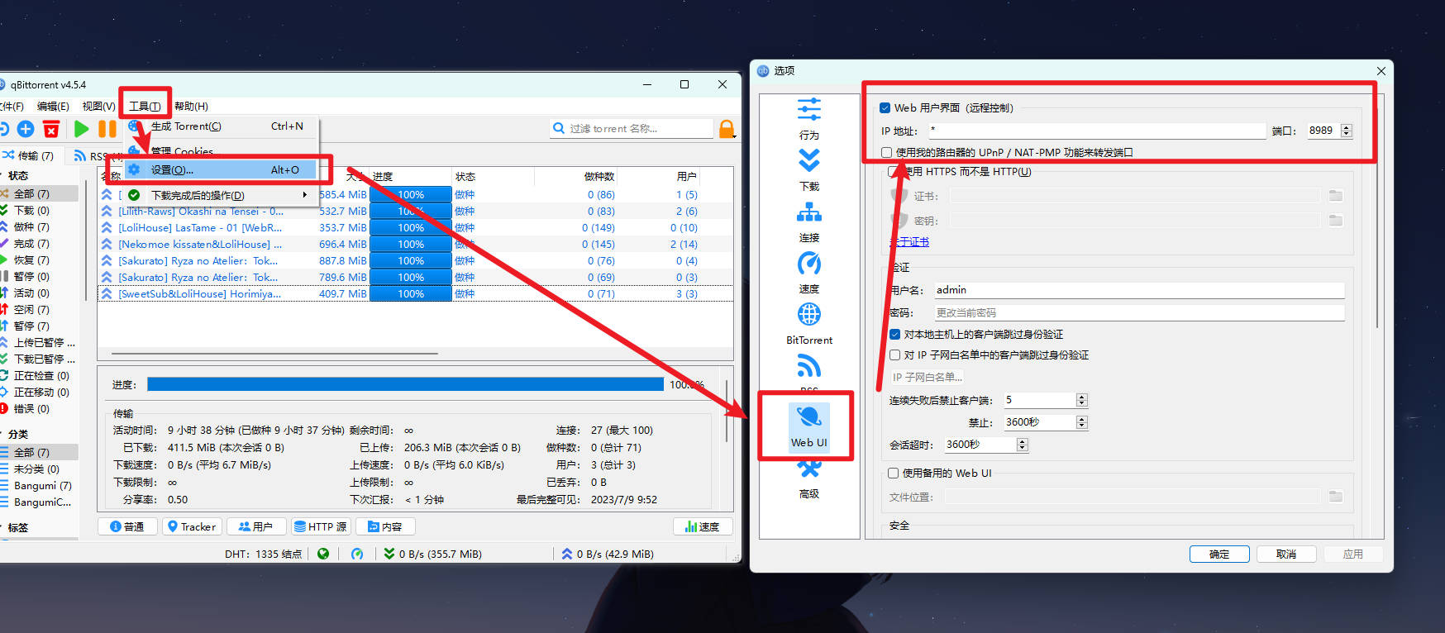
Task: Click green check icon of 下载完成后的操作
Action: [x=134, y=195]
